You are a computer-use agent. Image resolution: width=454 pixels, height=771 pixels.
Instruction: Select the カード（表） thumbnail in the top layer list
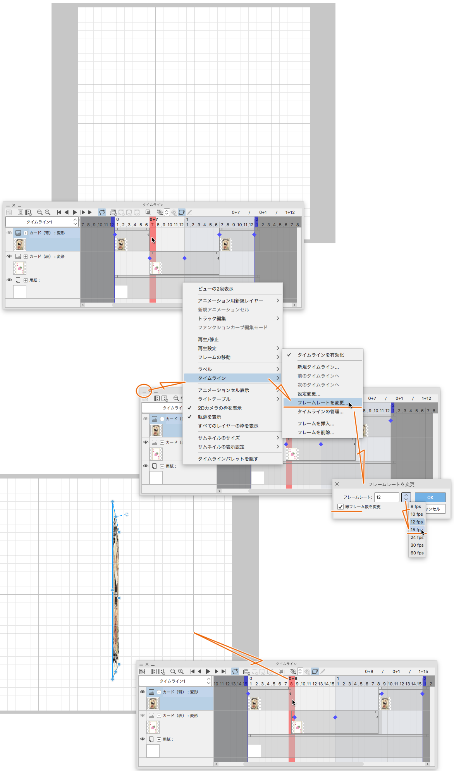tap(20, 268)
